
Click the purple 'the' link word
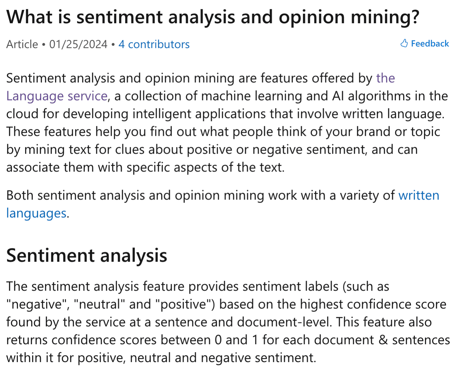(x=385, y=78)
